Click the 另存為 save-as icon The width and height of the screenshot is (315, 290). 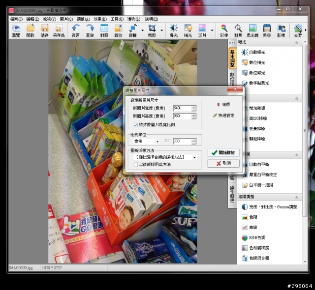click(59, 30)
